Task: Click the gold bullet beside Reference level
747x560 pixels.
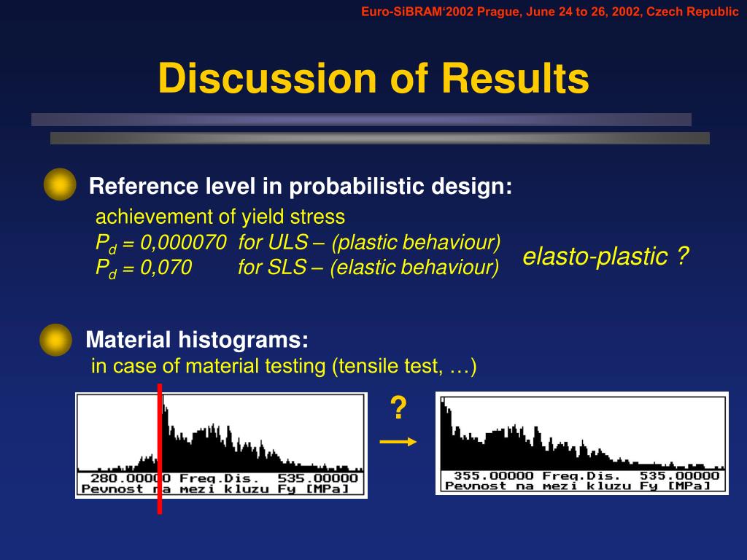Action: [x=60, y=184]
